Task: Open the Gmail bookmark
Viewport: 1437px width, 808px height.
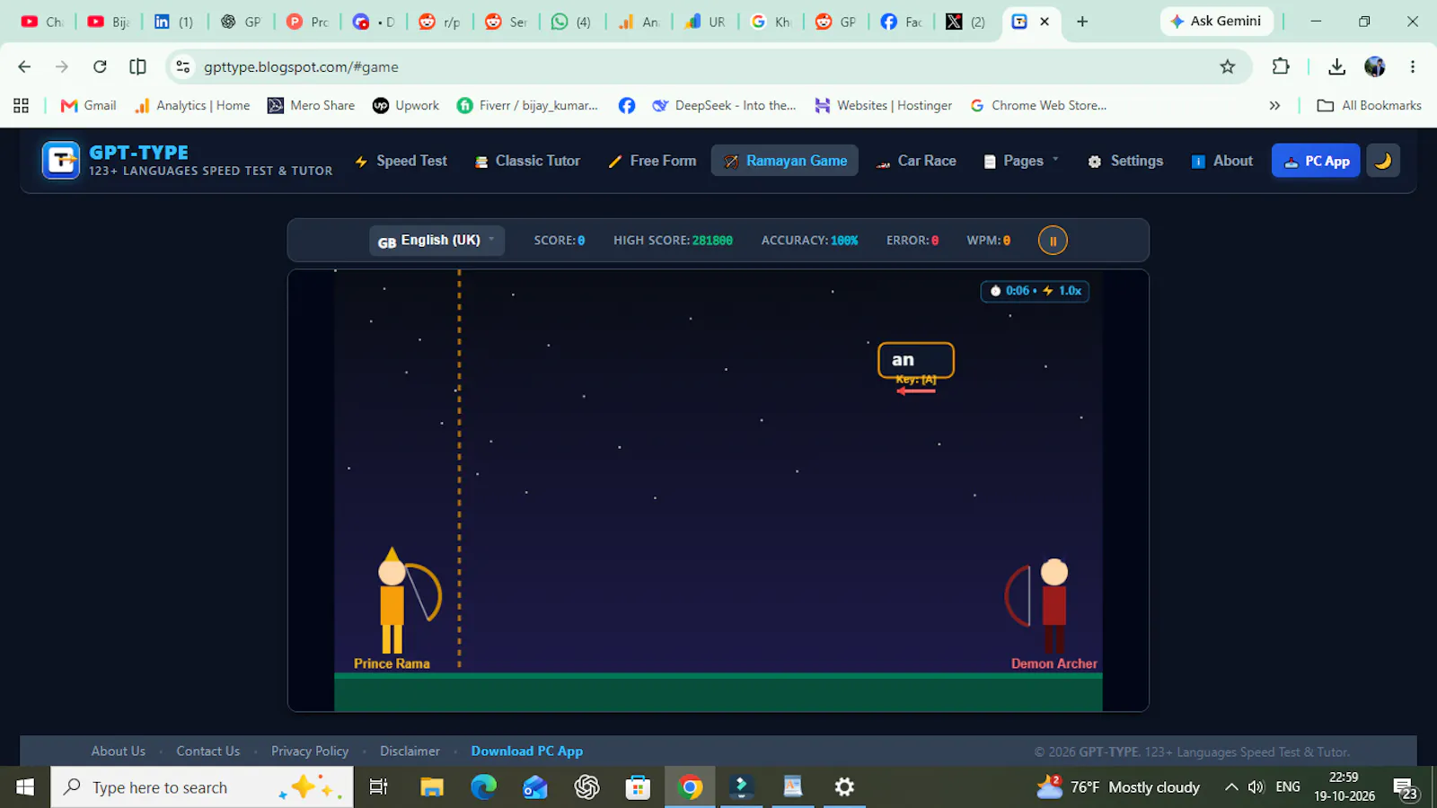Action: coord(88,106)
